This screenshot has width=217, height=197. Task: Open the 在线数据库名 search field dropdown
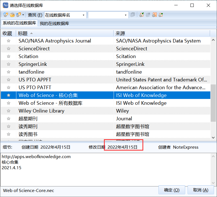coord(83,15)
